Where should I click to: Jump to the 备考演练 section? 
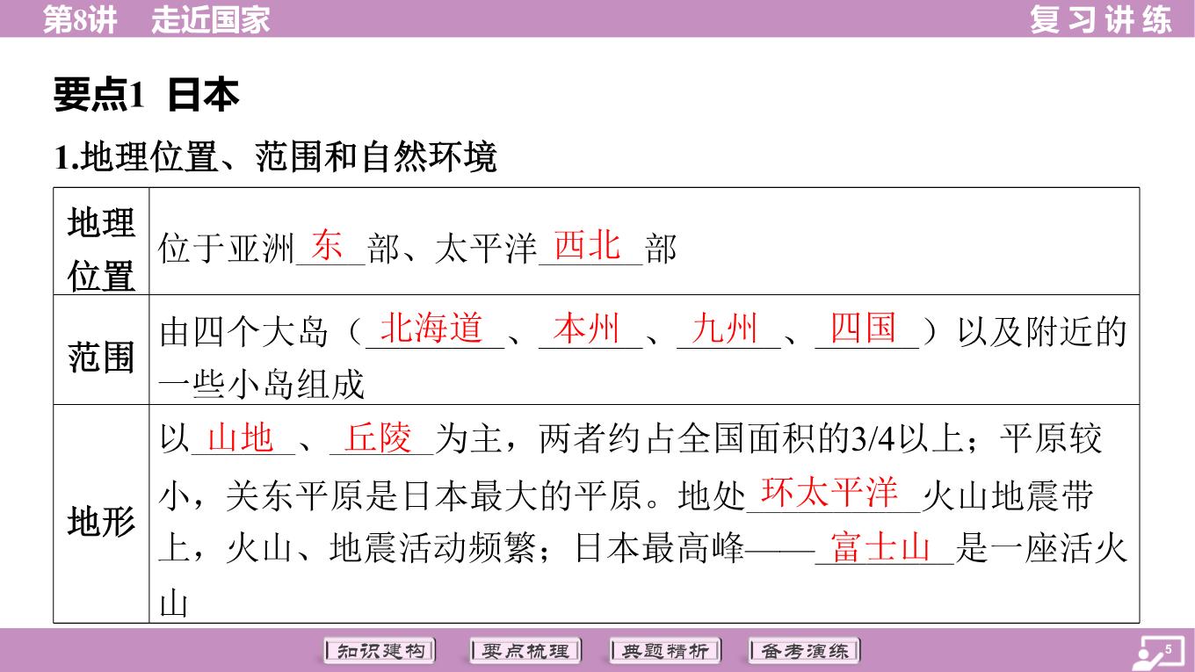point(804,651)
